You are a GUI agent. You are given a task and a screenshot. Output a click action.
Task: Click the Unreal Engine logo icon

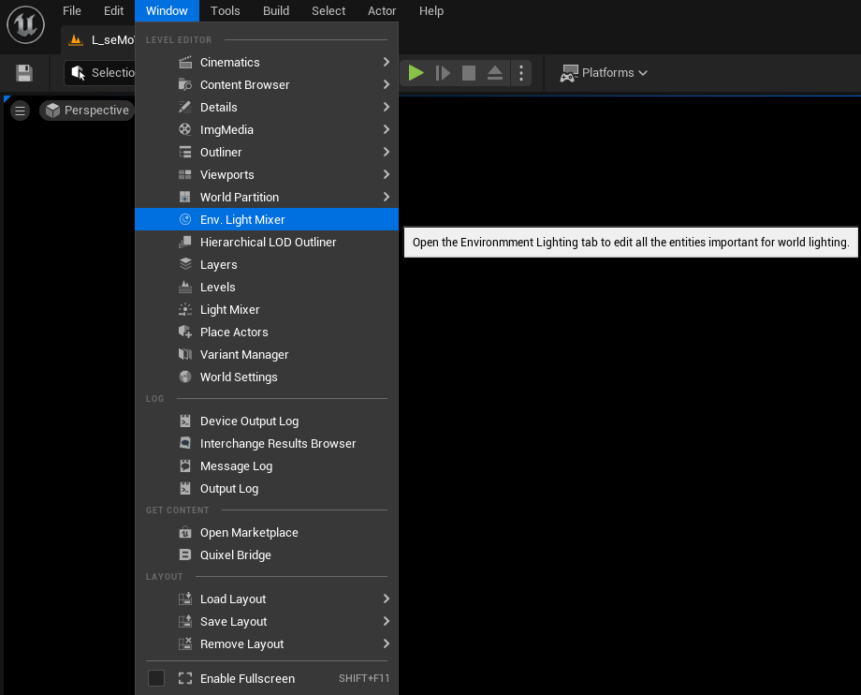[25, 24]
